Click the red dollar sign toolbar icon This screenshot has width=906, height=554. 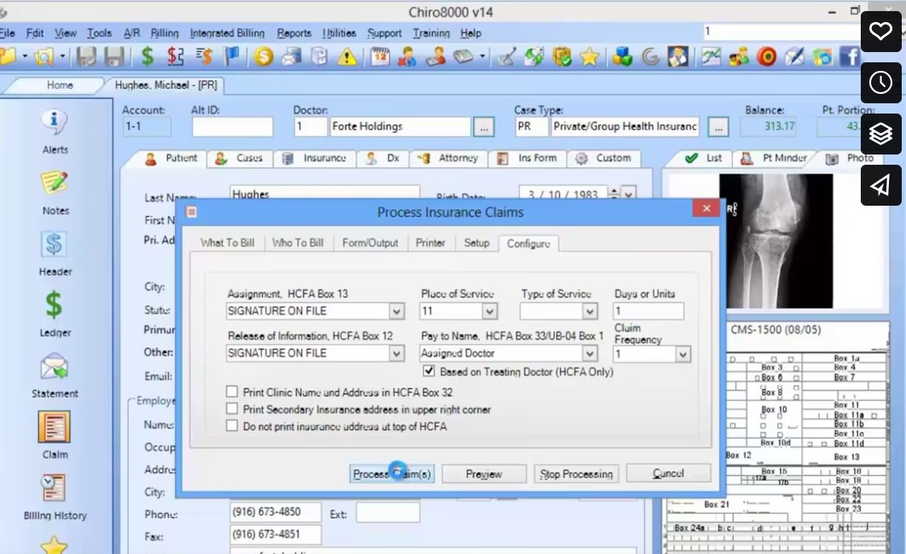(175, 56)
